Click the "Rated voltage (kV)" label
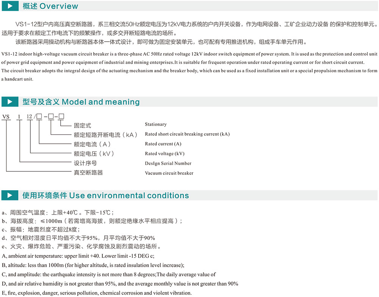 point(164,154)
